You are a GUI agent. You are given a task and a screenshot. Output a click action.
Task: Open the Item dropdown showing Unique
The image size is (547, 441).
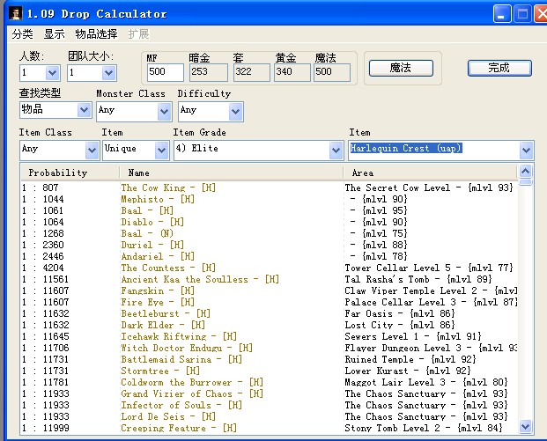coord(161,151)
